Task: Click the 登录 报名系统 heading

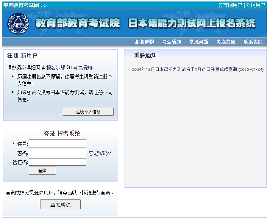Action: 62,134
